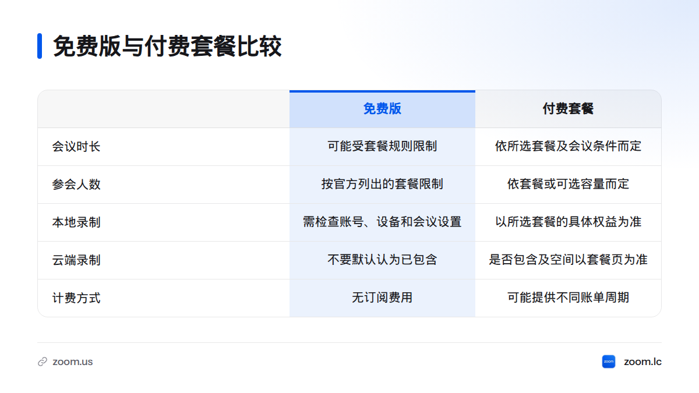Viewport: 699px width, 393px height.
Task: Select the 免费版 column header
Action: click(382, 109)
